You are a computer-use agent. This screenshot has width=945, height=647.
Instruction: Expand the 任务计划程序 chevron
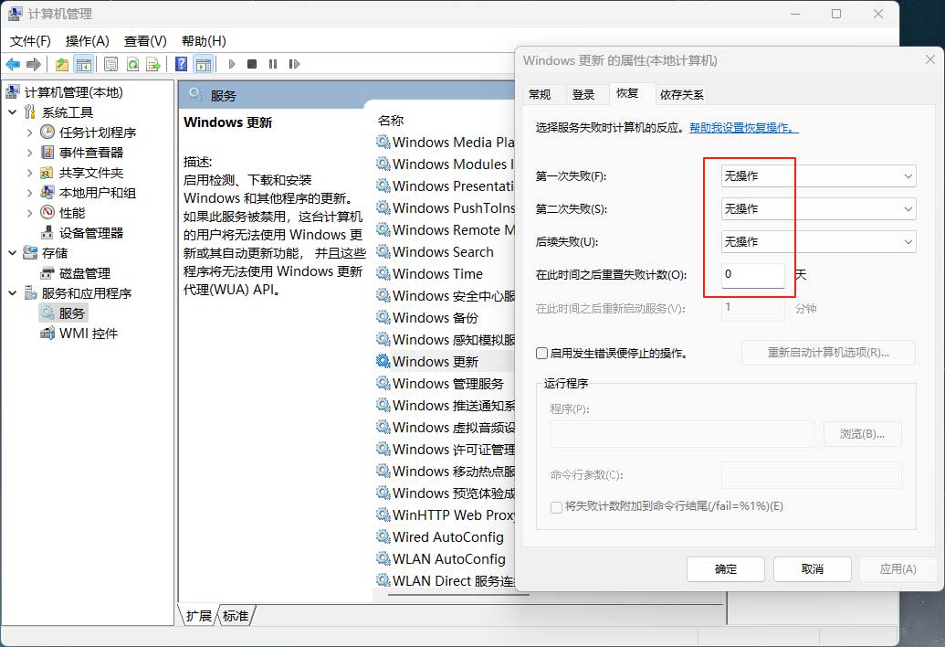click(29, 133)
